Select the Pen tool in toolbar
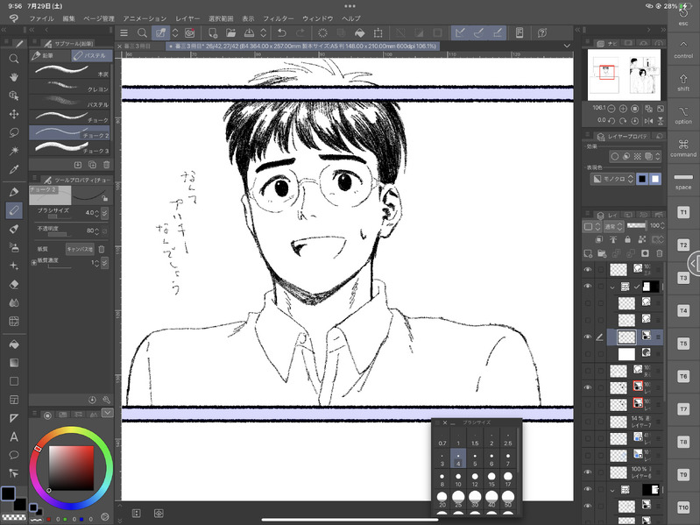 click(14, 192)
